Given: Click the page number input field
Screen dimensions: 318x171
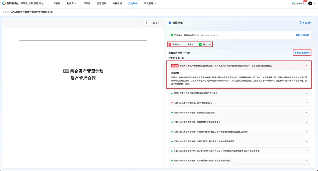Looking at the screenshot, I should tap(147, 23).
